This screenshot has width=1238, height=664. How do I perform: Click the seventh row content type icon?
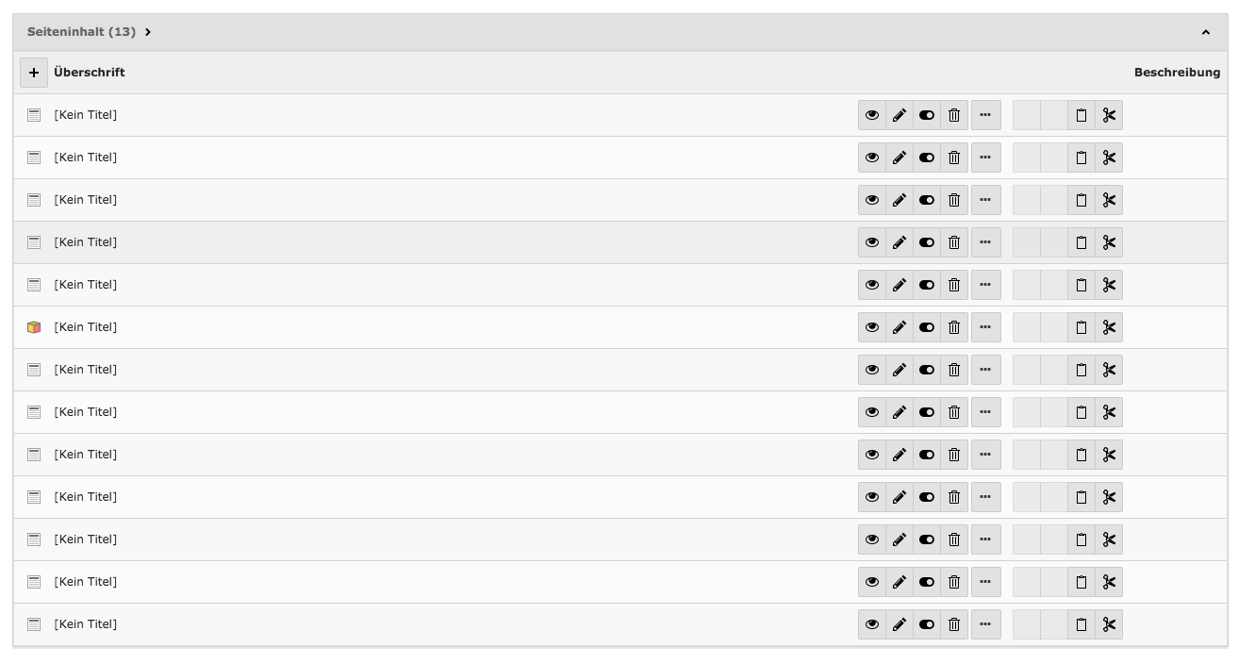tap(34, 370)
